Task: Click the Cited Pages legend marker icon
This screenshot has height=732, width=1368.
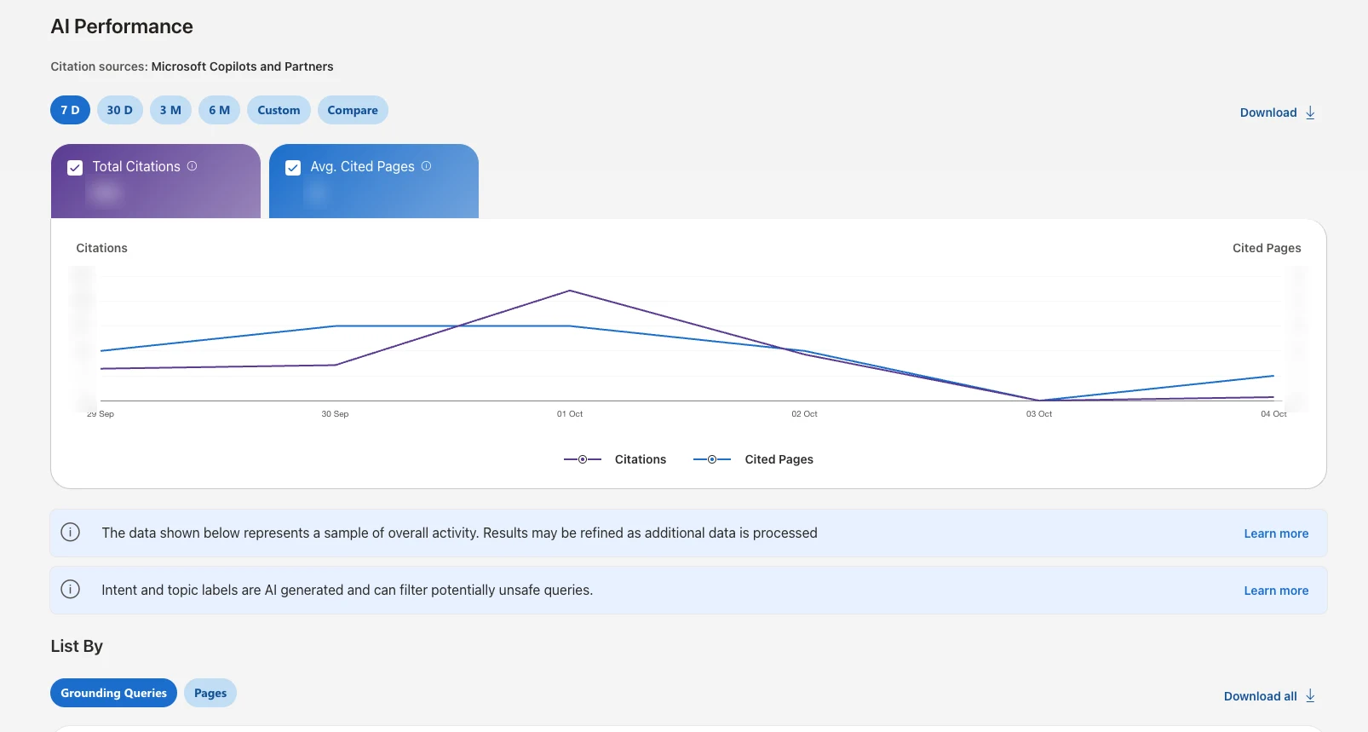Action: click(712, 459)
